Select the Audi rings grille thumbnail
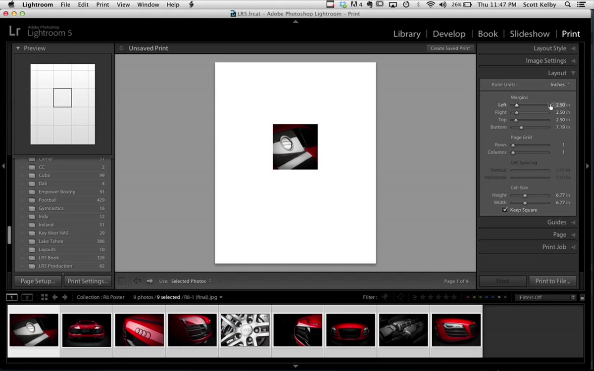 [x=139, y=330]
